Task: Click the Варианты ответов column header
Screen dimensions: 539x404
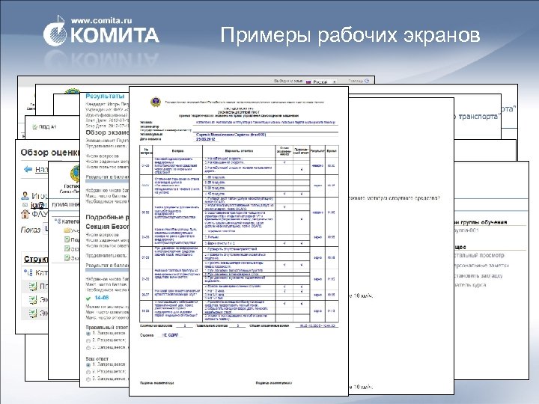Action: coord(239,151)
